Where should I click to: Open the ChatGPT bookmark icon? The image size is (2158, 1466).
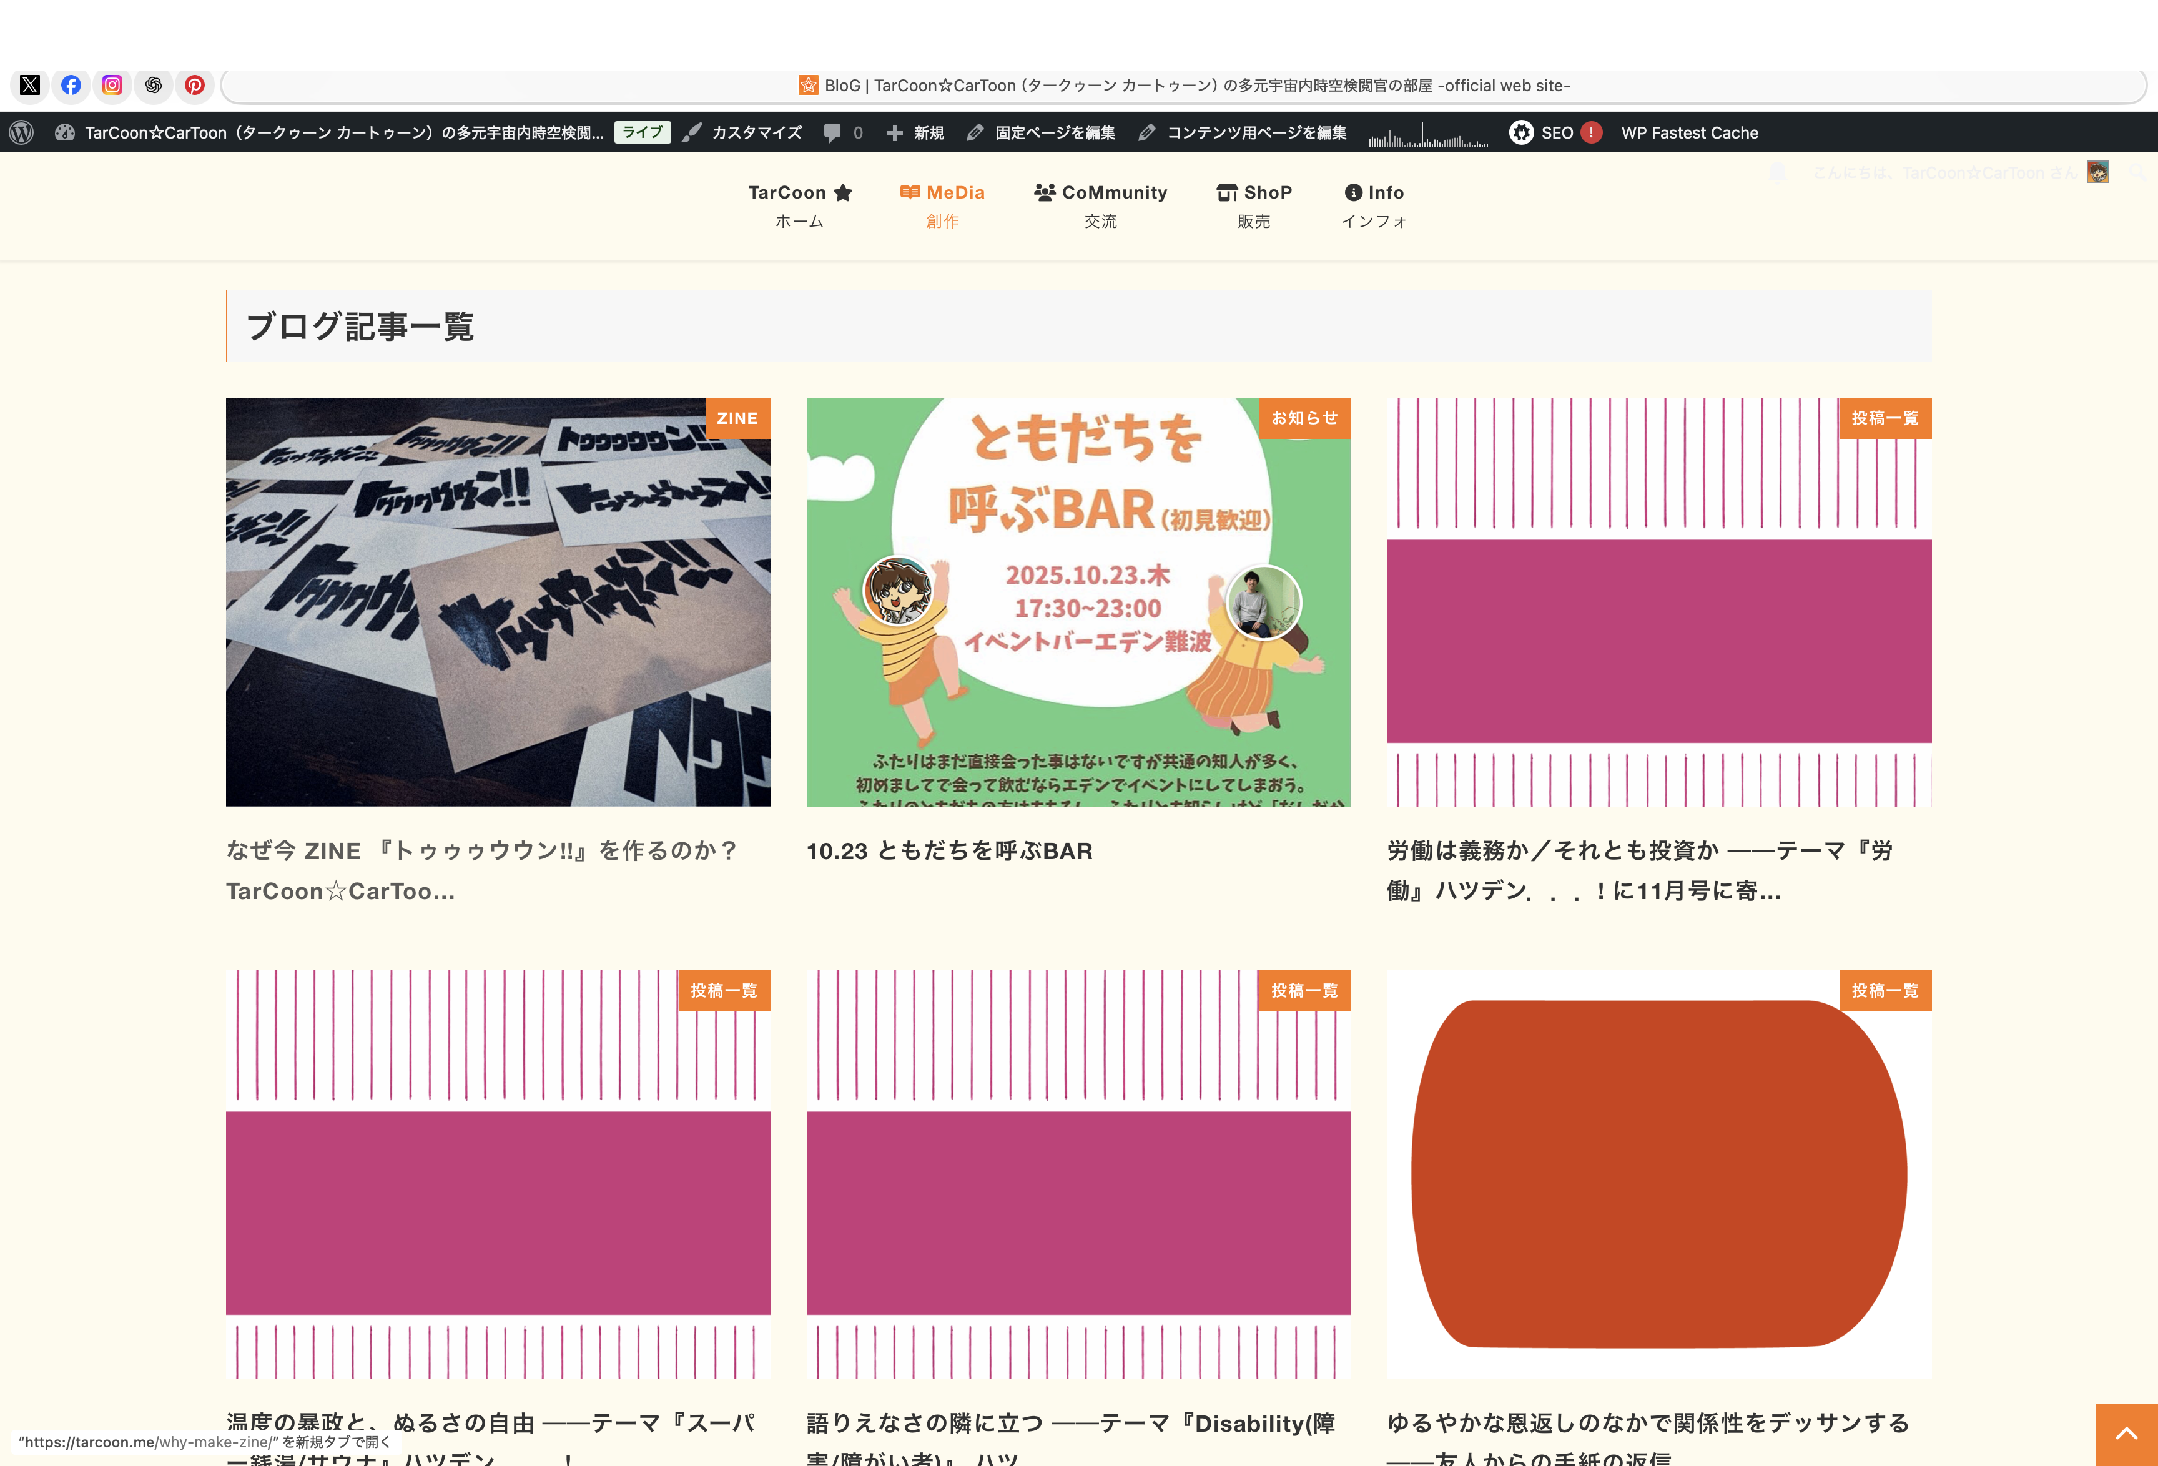[153, 86]
